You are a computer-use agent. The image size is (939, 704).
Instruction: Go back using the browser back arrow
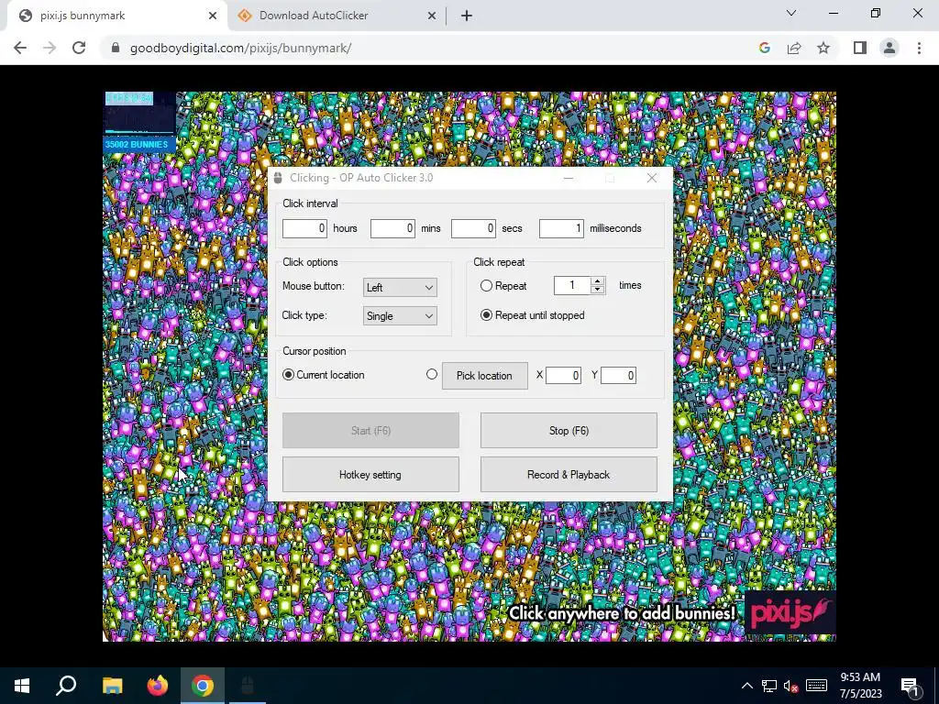click(20, 48)
